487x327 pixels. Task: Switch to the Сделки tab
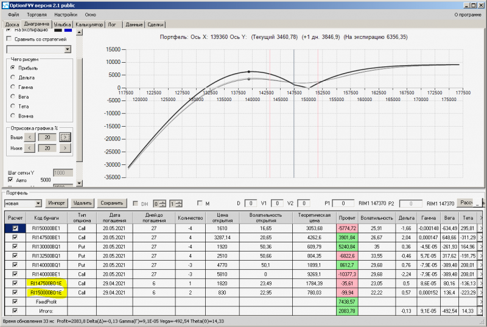pyautogui.click(x=155, y=24)
